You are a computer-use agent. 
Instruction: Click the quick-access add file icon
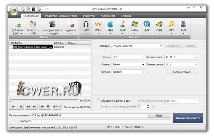pyautogui.click(x=23, y=9)
